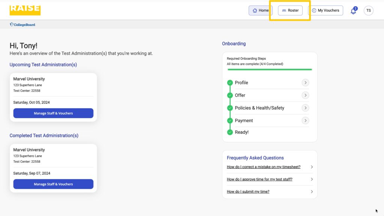
Task: Expand the Profile onboarding step chevron
Action: click(305, 82)
